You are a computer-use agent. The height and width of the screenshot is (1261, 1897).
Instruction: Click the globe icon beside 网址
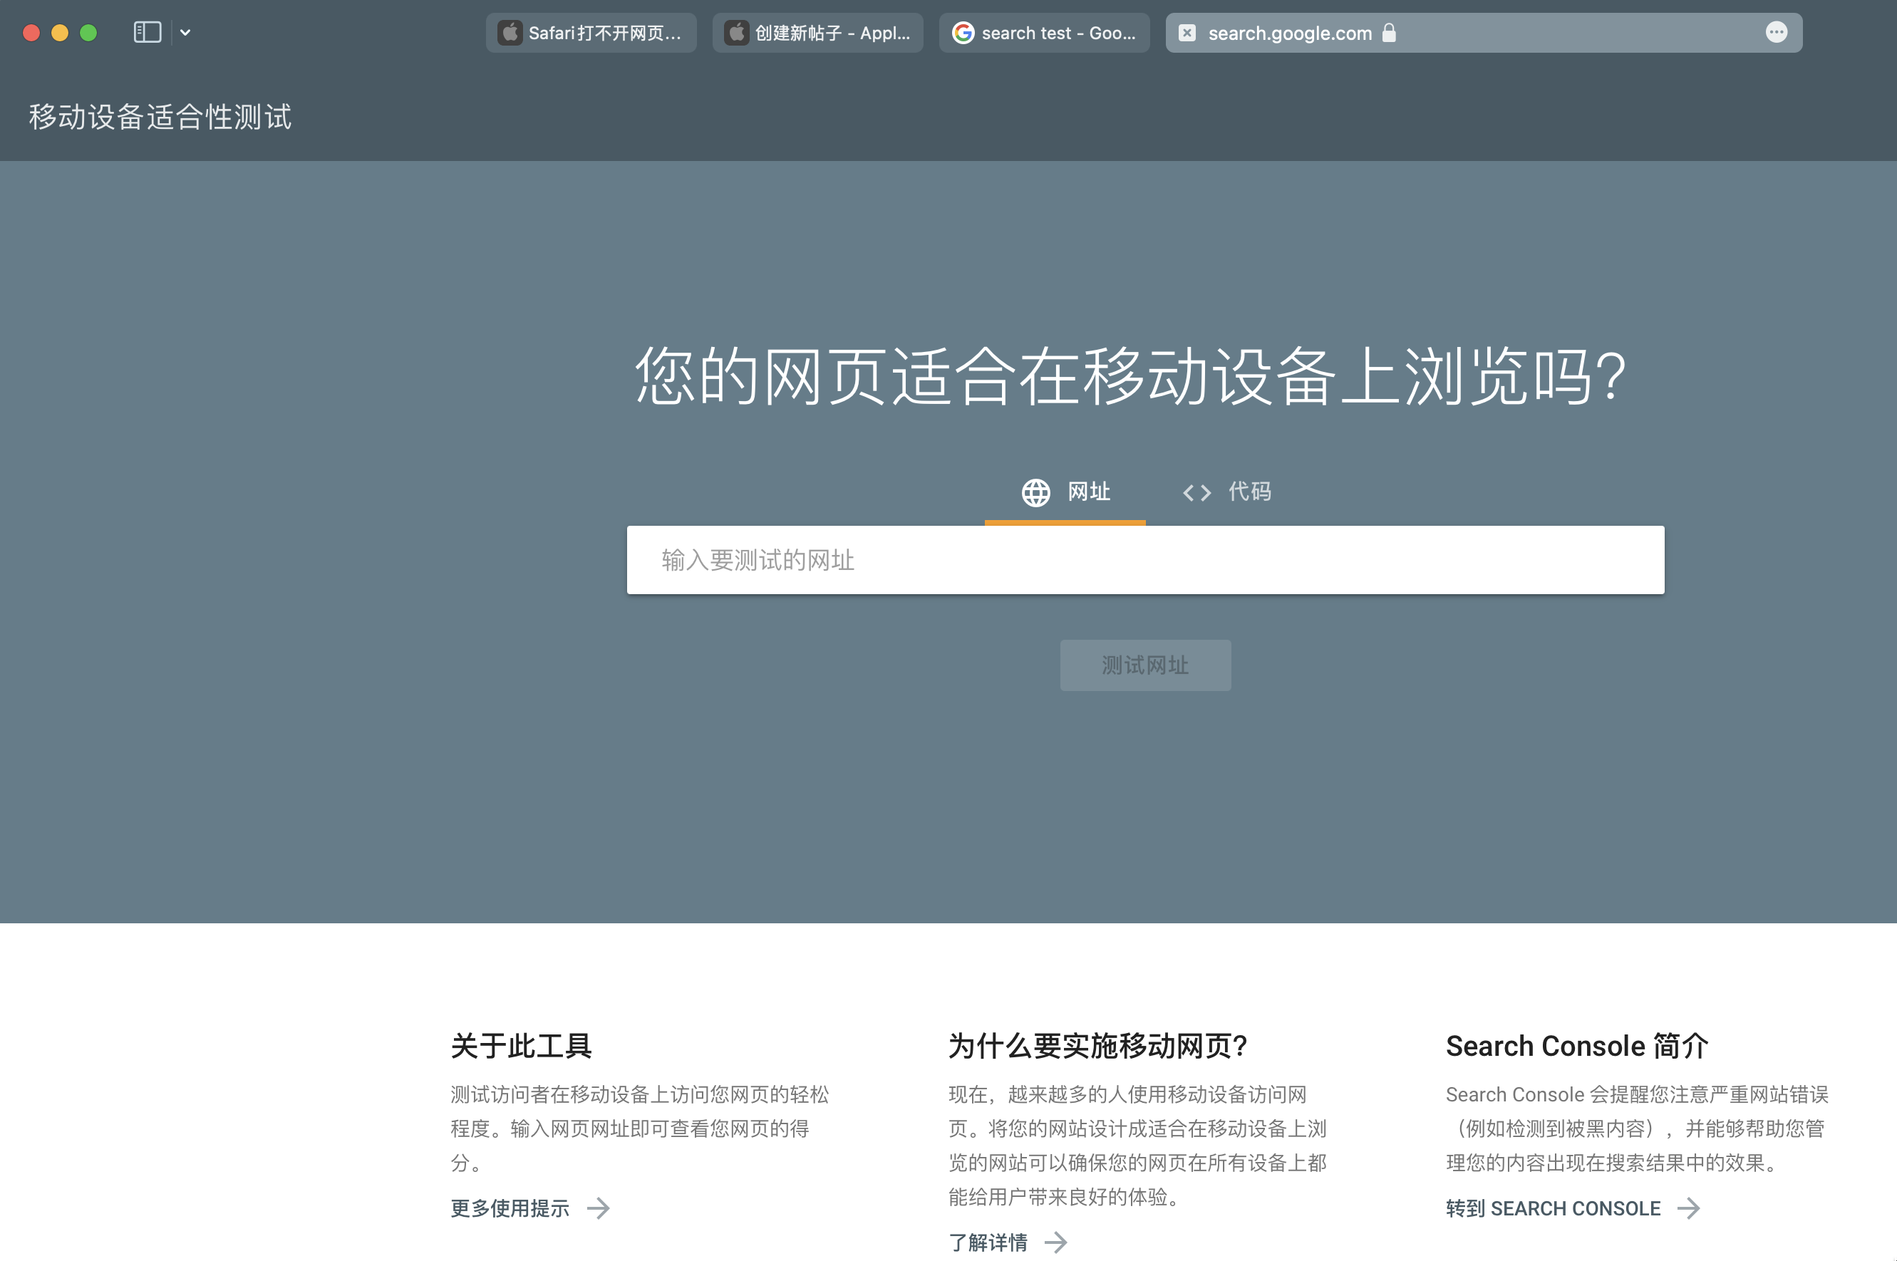pos(1035,492)
